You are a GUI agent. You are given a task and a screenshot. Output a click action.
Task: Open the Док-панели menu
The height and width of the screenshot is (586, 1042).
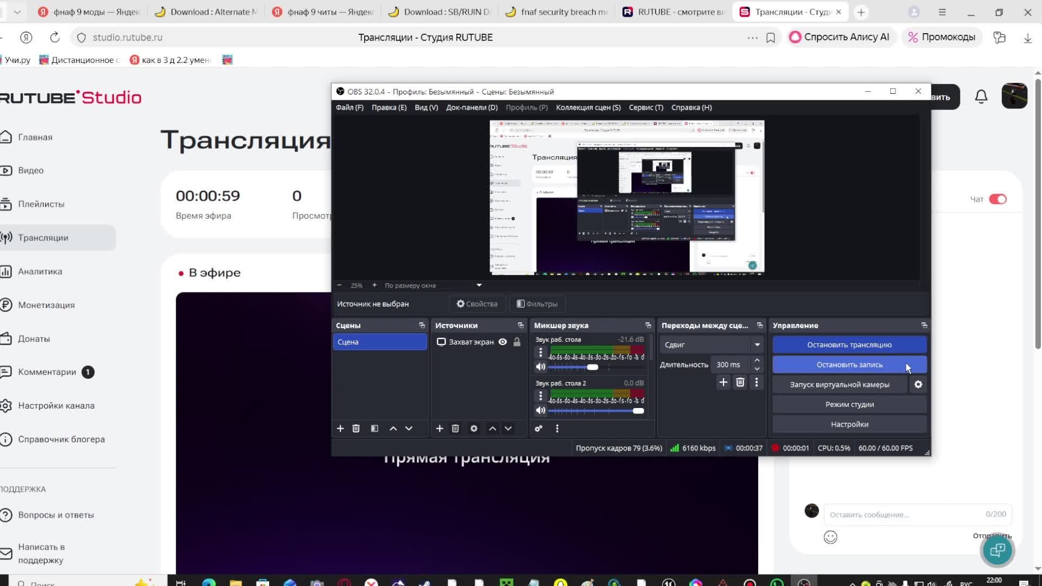[x=471, y=107]
